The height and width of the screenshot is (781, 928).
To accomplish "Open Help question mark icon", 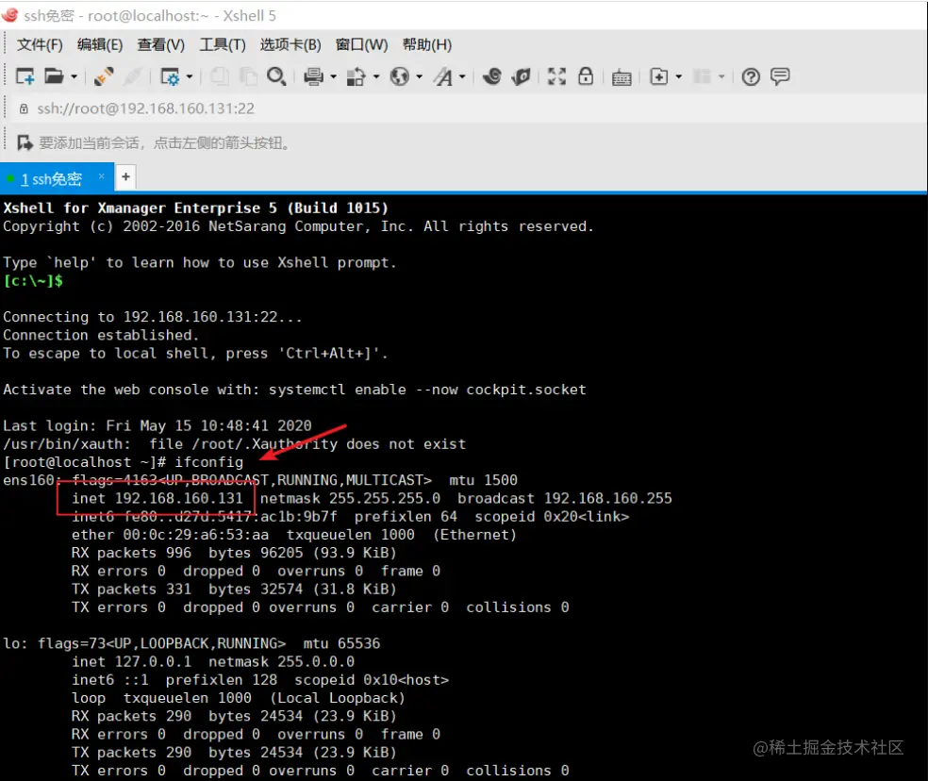I will pyautogui.click(x=751, y=77).
